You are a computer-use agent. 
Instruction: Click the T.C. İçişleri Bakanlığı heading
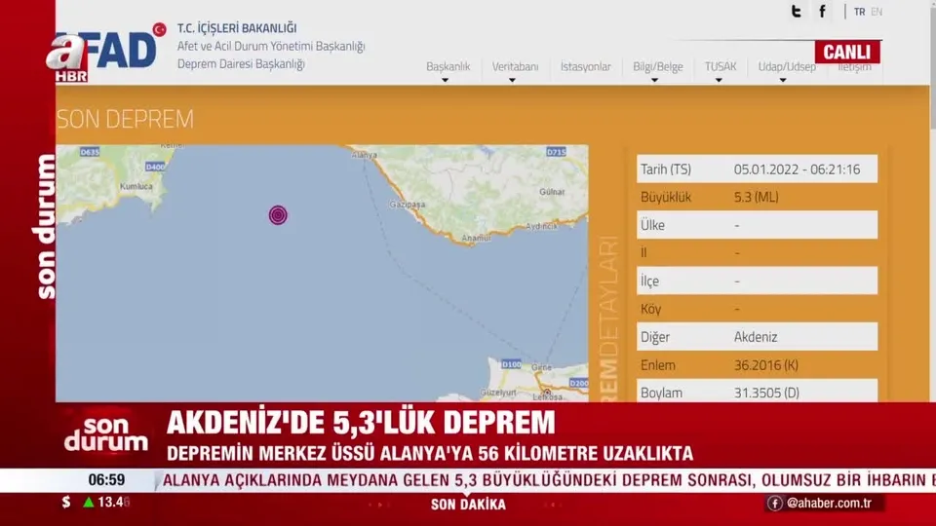pos(237,28)
